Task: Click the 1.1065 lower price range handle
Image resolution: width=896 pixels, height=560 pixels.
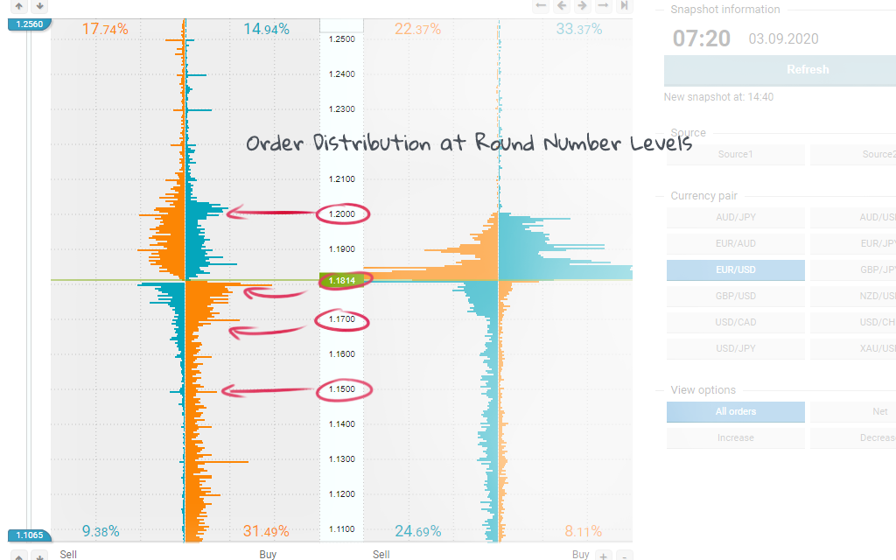Action: [x=29, y=535]
